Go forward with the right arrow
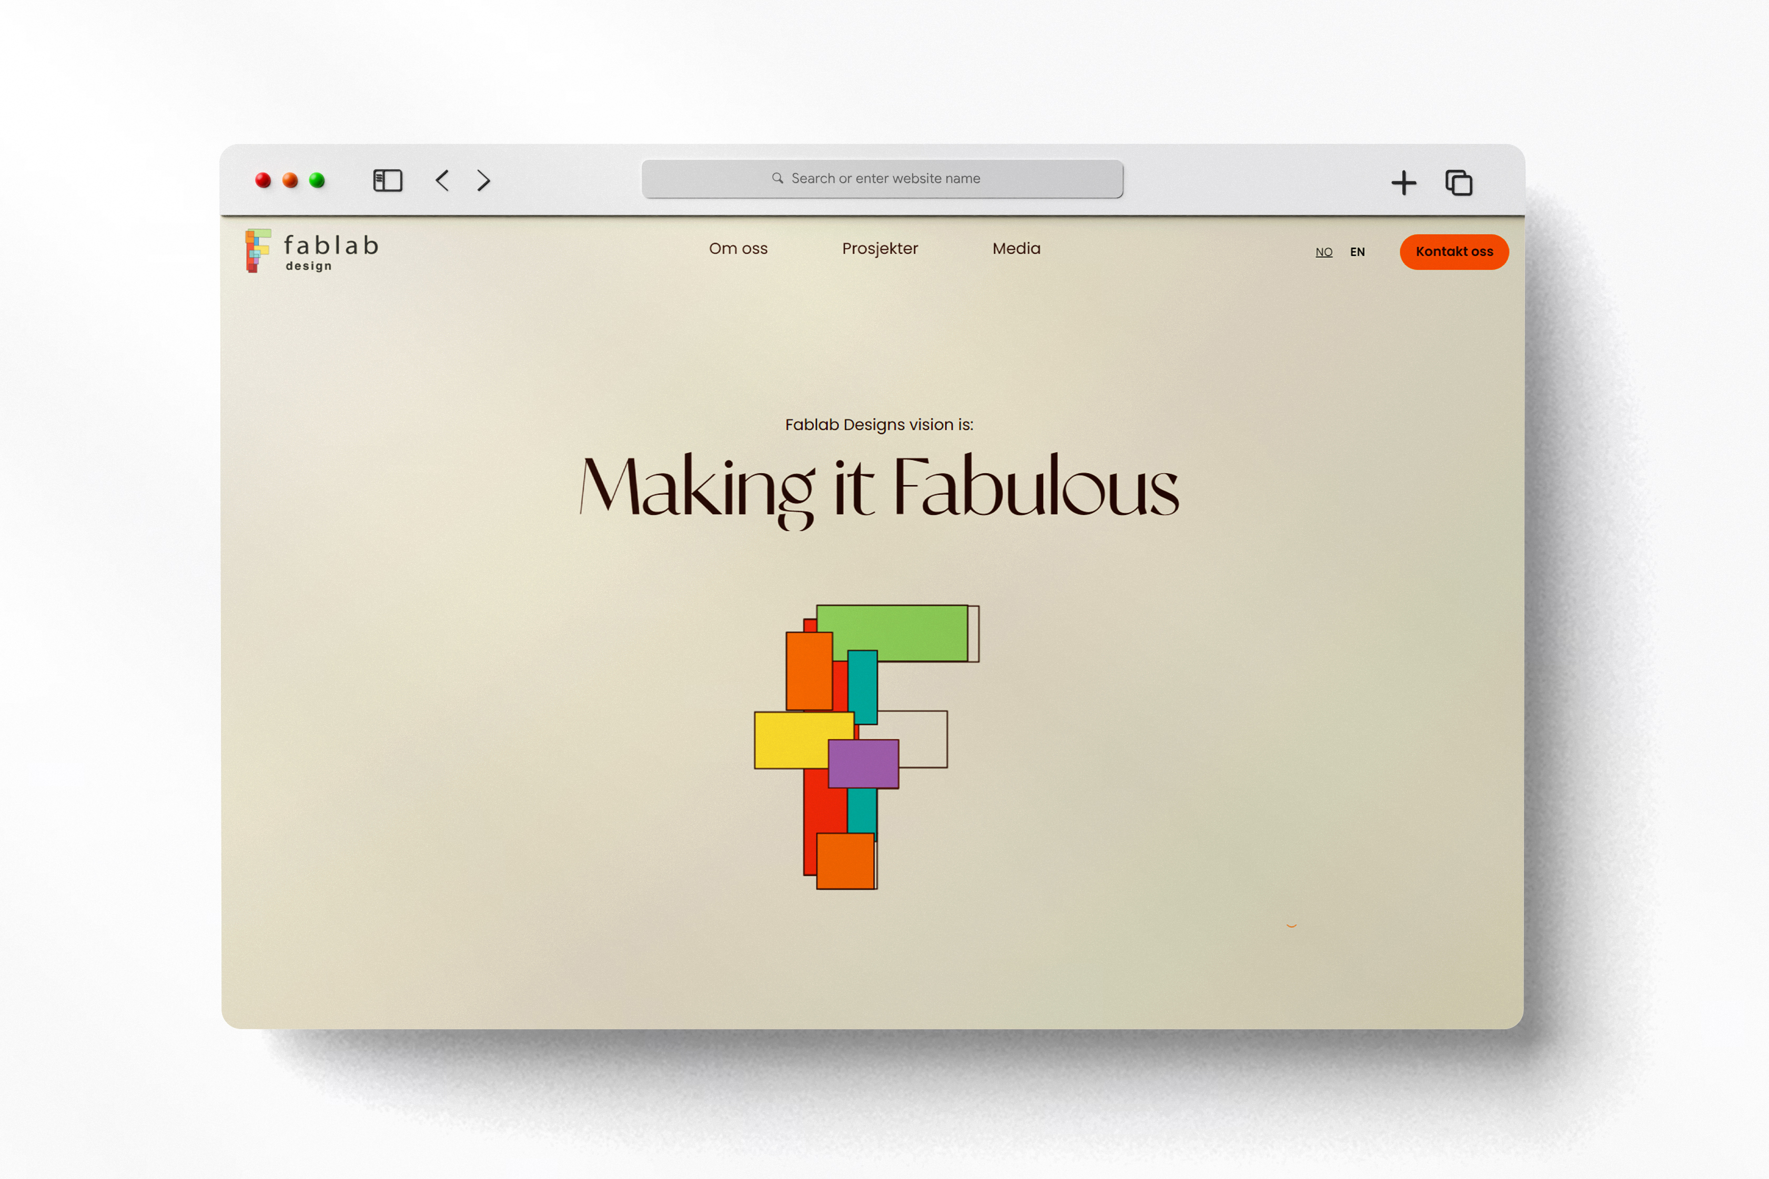Viewport: 1769px width, 1179px height. pos(483,180)
